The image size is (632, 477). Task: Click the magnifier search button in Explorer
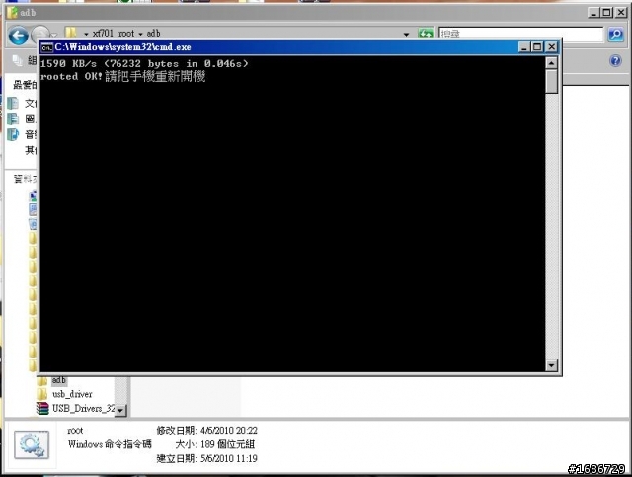616,35
